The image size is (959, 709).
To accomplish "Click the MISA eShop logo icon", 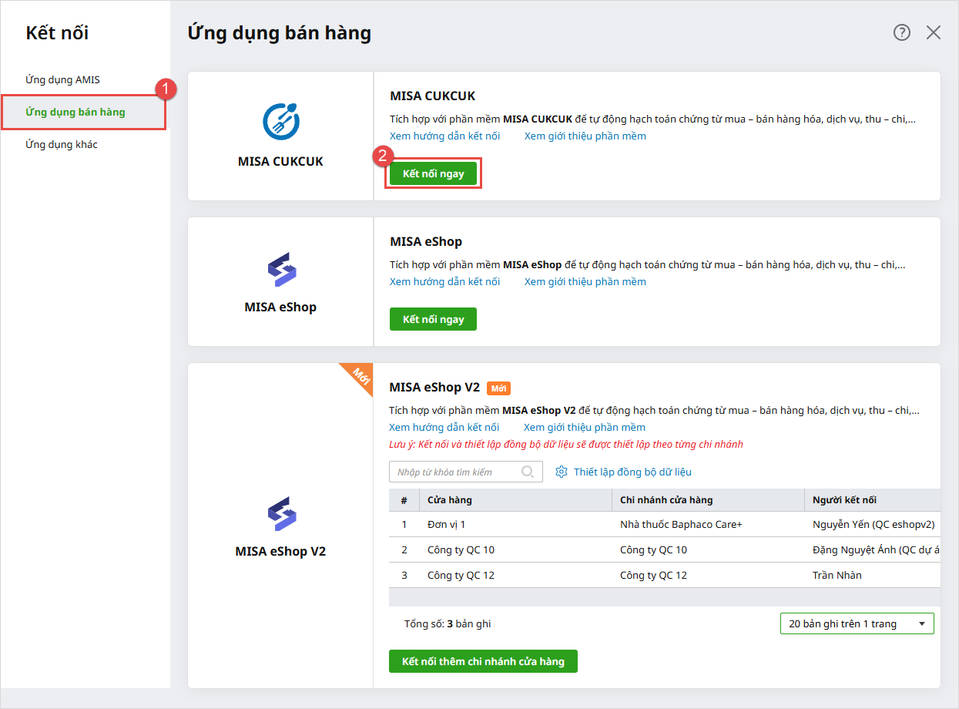I will pos(280,269).
